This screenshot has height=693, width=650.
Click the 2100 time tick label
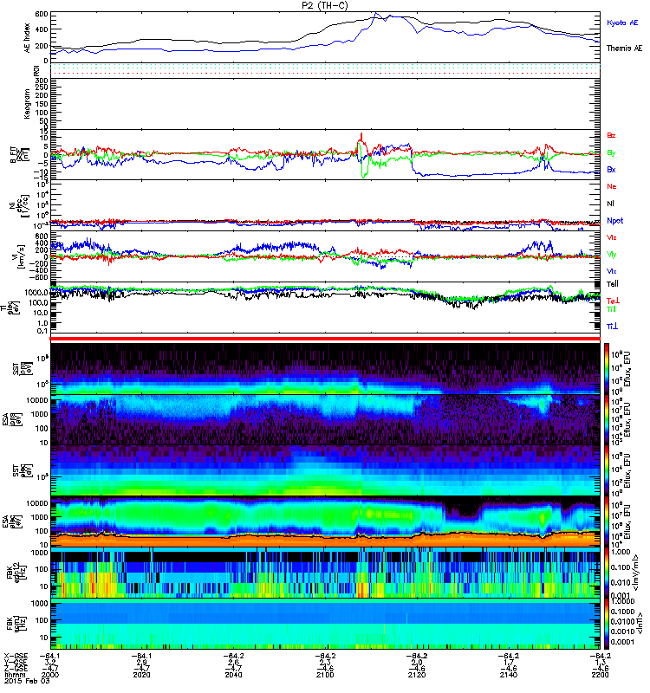325,675
